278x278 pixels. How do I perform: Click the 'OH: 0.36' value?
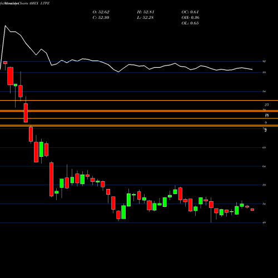click(x=190, y=18)
